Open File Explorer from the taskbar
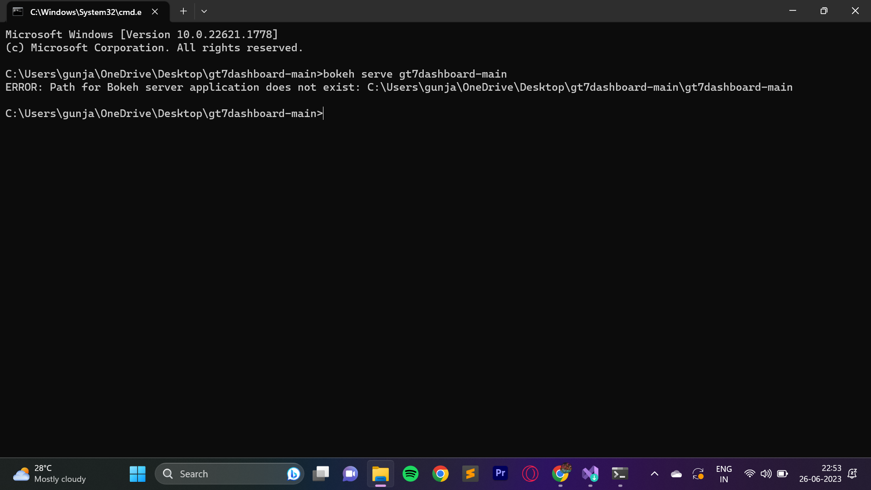 381,473
